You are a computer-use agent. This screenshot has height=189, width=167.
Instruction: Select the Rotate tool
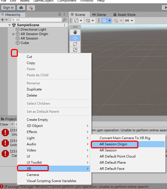(x=75, y=44)
